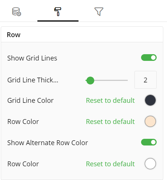Click the Grid Line Color label text
The image size is (167, 180).
click(x=30, y=100)
